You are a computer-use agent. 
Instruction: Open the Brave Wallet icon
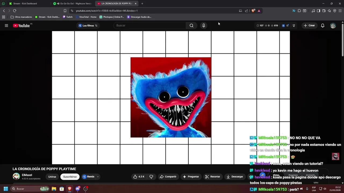pos(324,11)
